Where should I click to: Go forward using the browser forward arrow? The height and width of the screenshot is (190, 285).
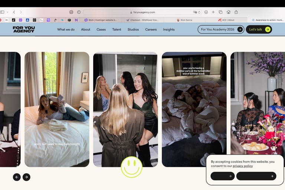(21, 12)
